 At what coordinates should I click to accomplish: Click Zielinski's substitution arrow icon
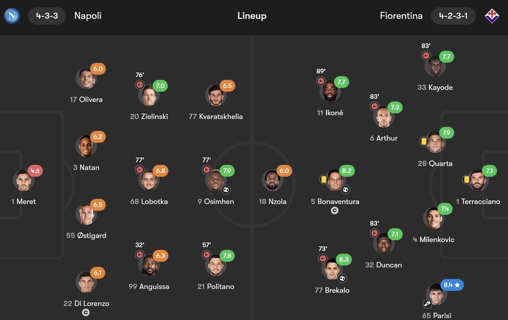click(140, 85)
